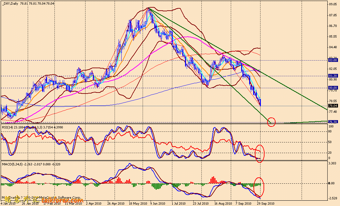The width and height of the screenshot is (340, 206).
Task: Click the current price tag 78.04
Action: [333, 106]
